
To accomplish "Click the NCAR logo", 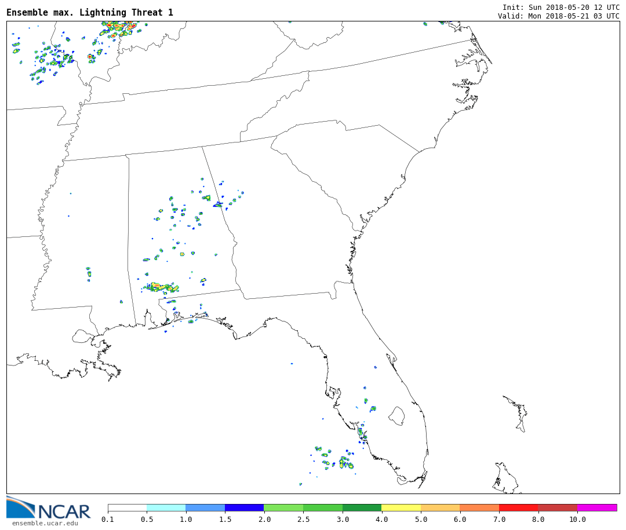I will pos(48,508).
